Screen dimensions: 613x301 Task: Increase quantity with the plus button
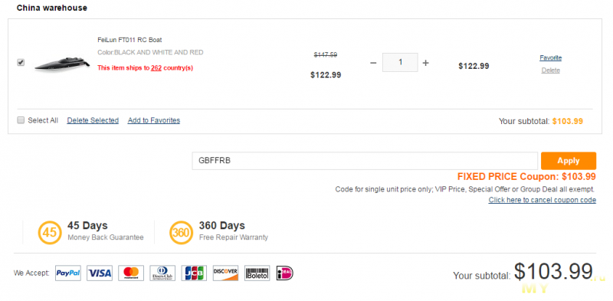click(426, 63)
